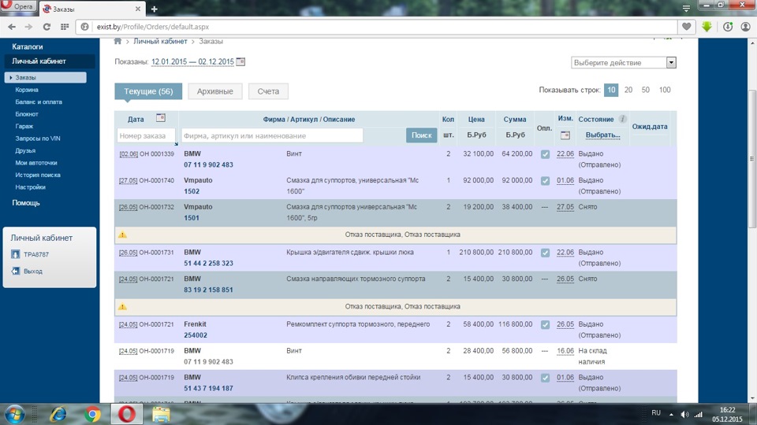
Task: Open Мои автоточки in sidebar
Action: click(36, 163)
